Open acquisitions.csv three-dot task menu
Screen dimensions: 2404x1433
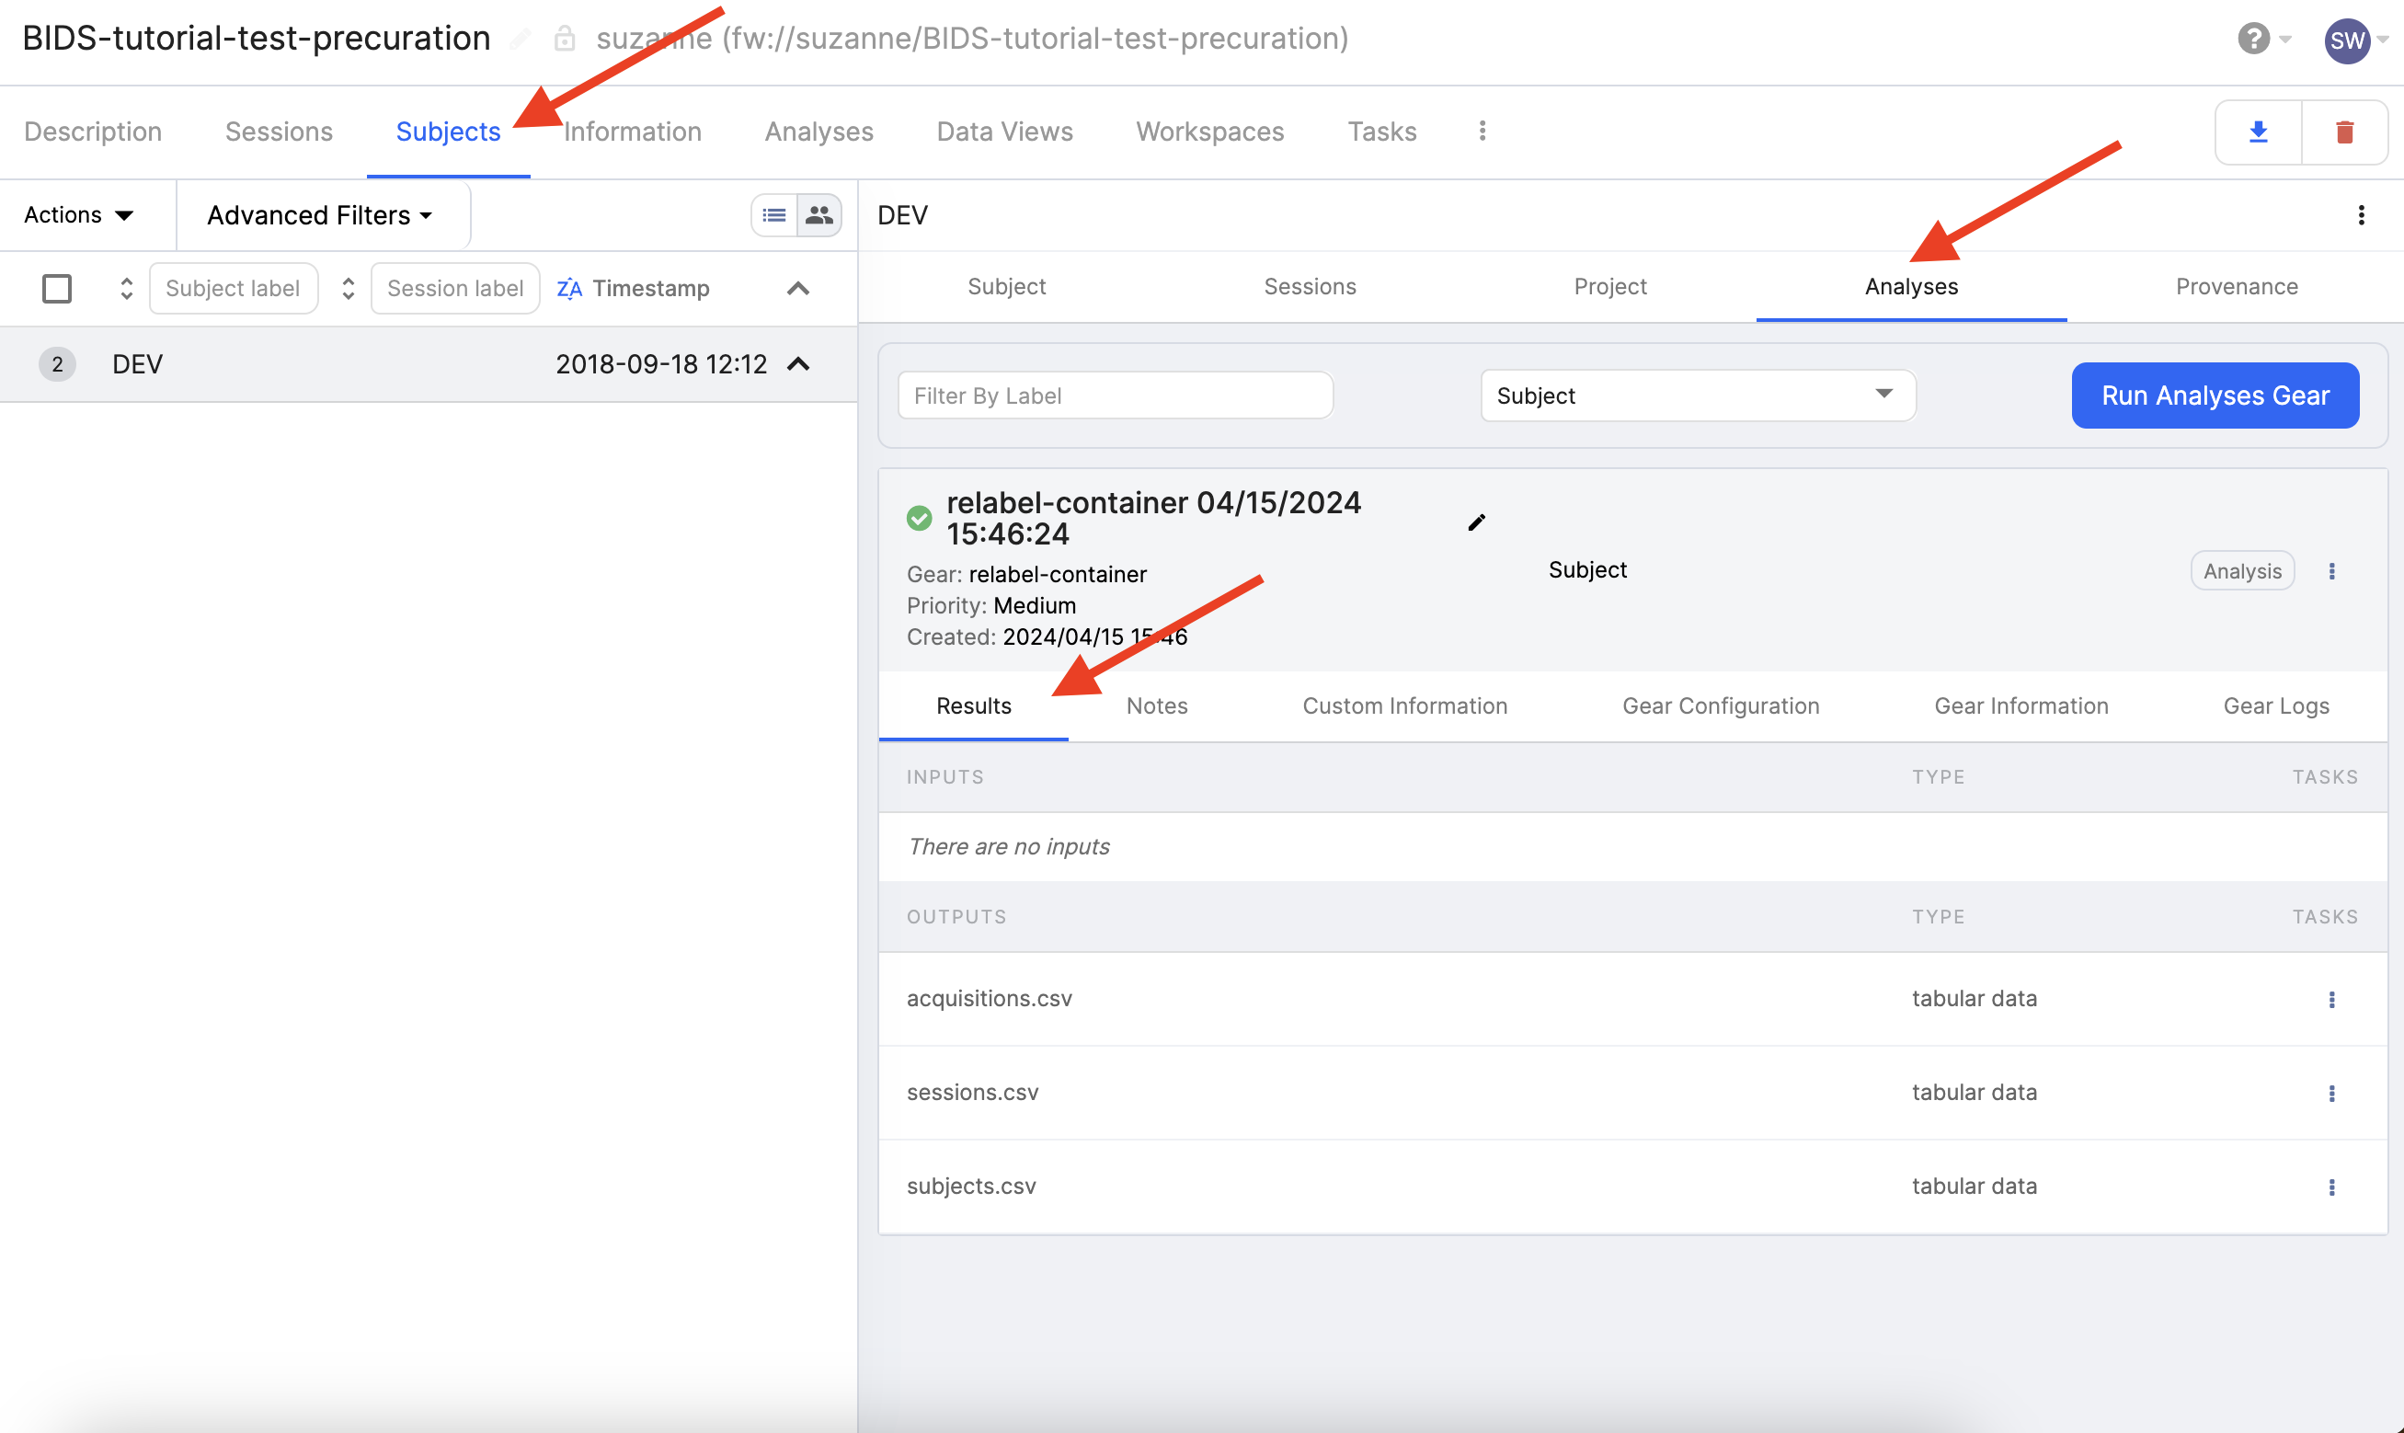coord(2331,1000)
